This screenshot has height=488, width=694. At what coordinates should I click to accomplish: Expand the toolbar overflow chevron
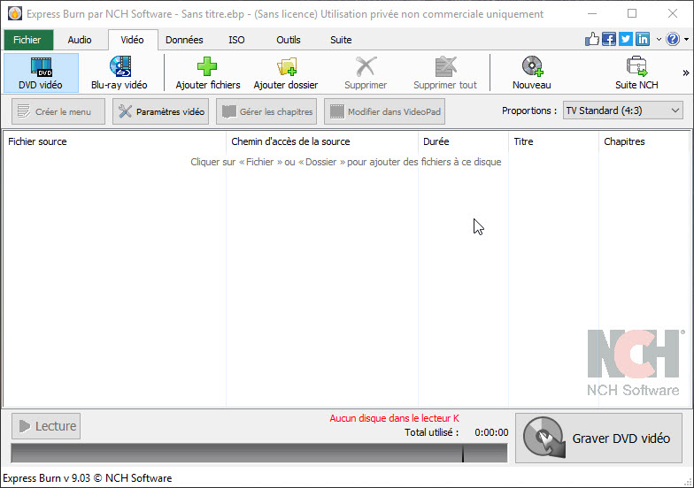click(685, 72)
